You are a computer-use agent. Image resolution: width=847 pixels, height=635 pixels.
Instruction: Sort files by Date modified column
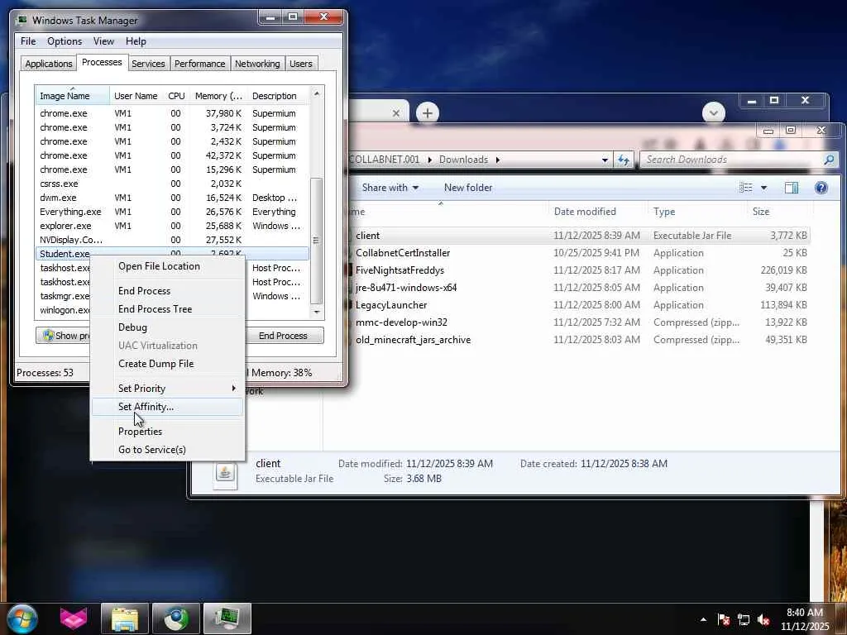coord(597,212)
